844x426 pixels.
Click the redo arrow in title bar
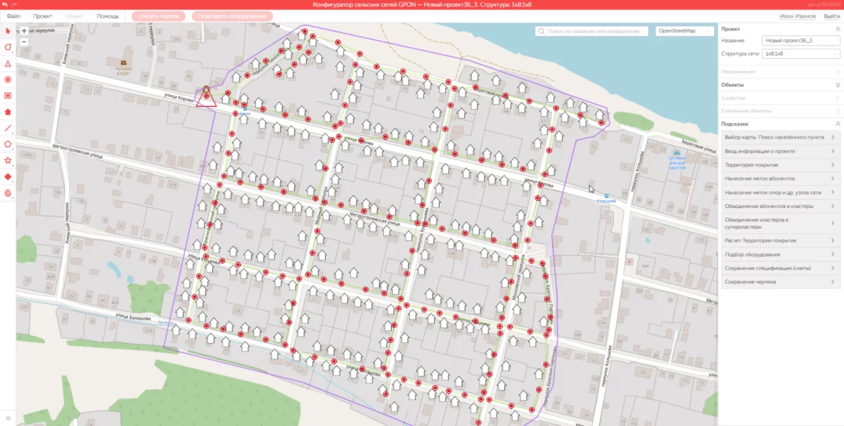pos(13,5)
